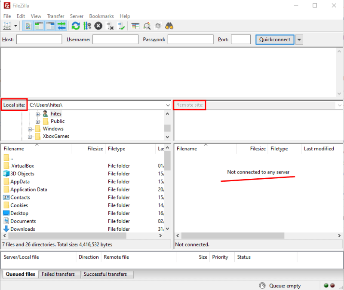Open the Bookmarks menu
This screenshot has height=290, width=344.
coord(101,16)
